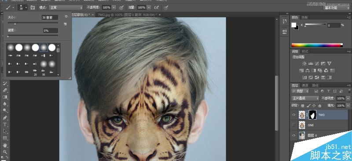Image resolution: width=352 pixels, height=161 pixels.
Task: Switch to the 通道 channels tab
Action: click(305, 85)
